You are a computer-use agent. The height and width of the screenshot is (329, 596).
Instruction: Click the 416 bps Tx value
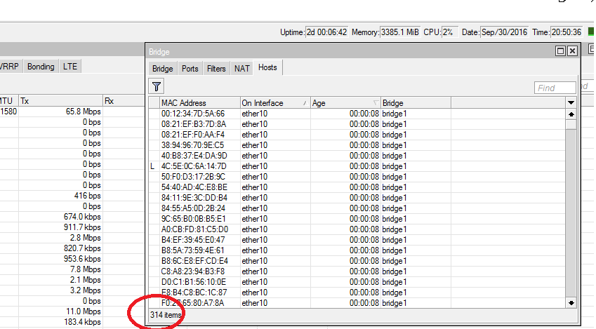click(88, 196)
